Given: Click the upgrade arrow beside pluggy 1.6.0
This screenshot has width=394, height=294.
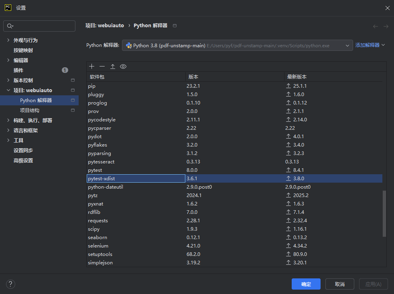Looking at the screenshot, I should (x=288, y=94).
